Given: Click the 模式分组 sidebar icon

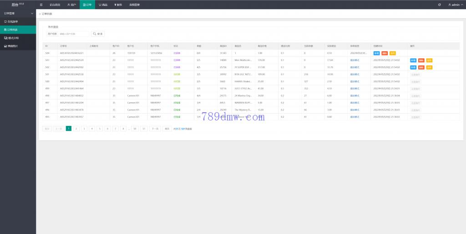Looking at the screenshot, I should coord(5,38).
